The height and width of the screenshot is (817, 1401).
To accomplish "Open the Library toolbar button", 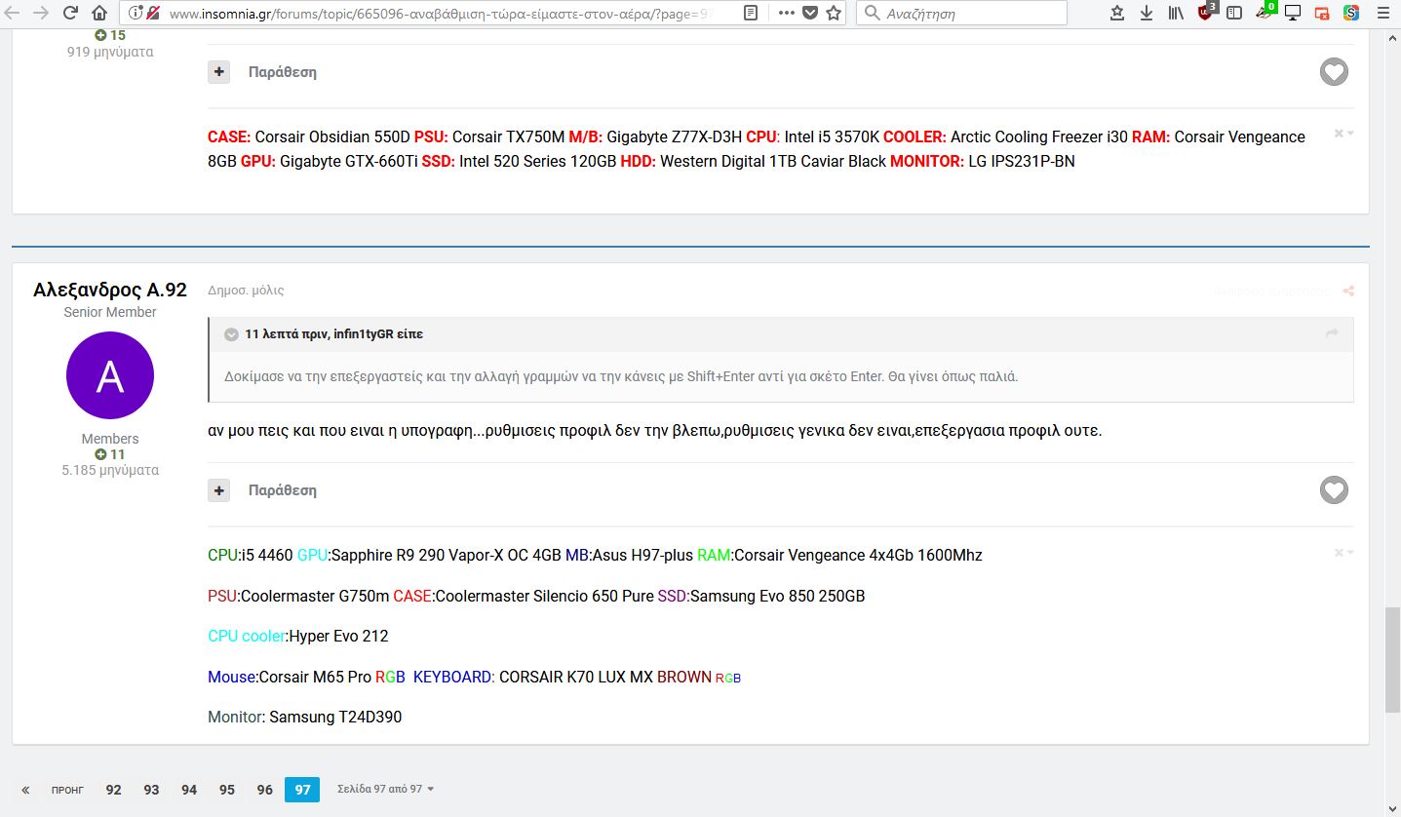I will point(1177,13).
